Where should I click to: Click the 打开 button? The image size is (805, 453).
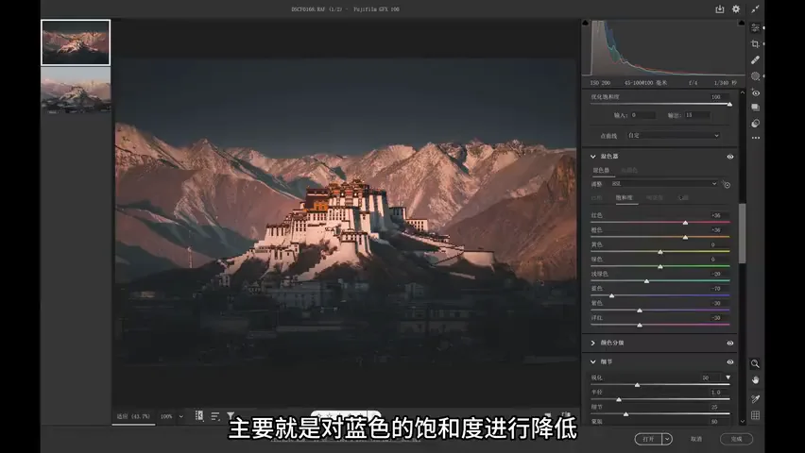(x=648, y=439)
